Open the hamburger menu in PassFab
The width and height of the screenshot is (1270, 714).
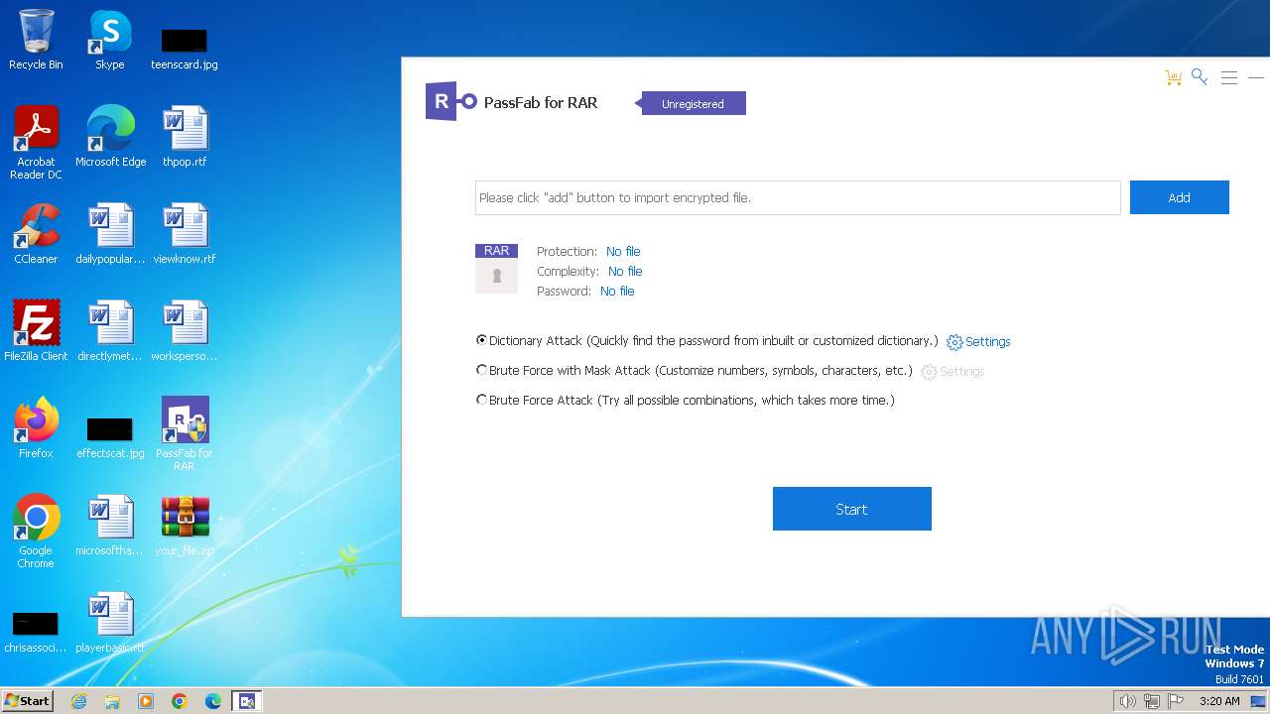coord(1229,77)
